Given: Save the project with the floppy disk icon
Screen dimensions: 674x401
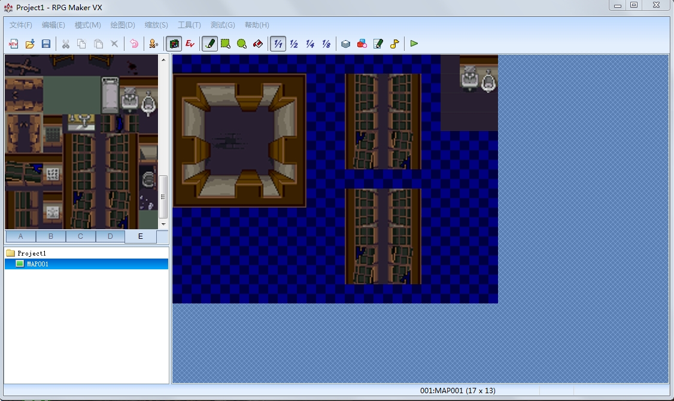Looking at the screenshot, I should pyautogui.click(x=46, y=44).
